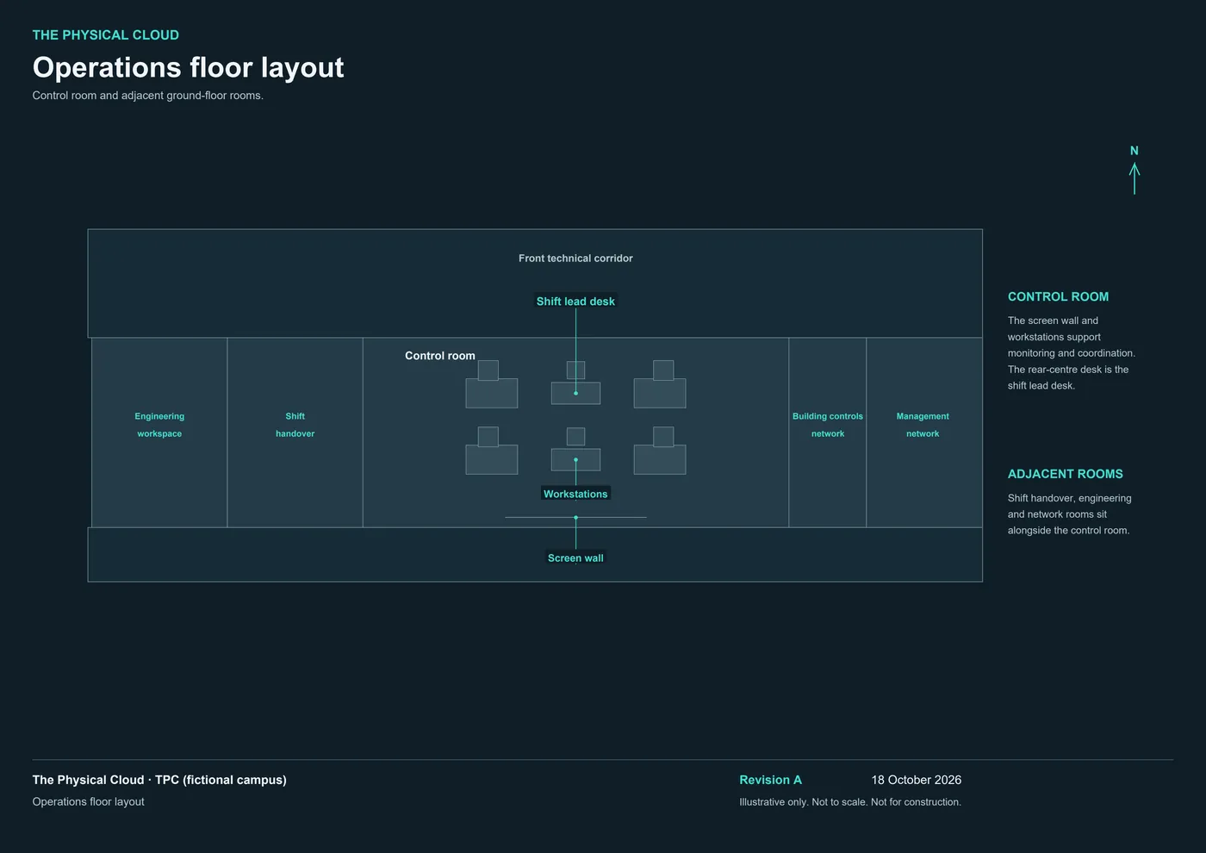Select the "18 October 2026" date
The height and width of the screenshot is (853, 1206).
pyautogui.click(x=916, y=780)
